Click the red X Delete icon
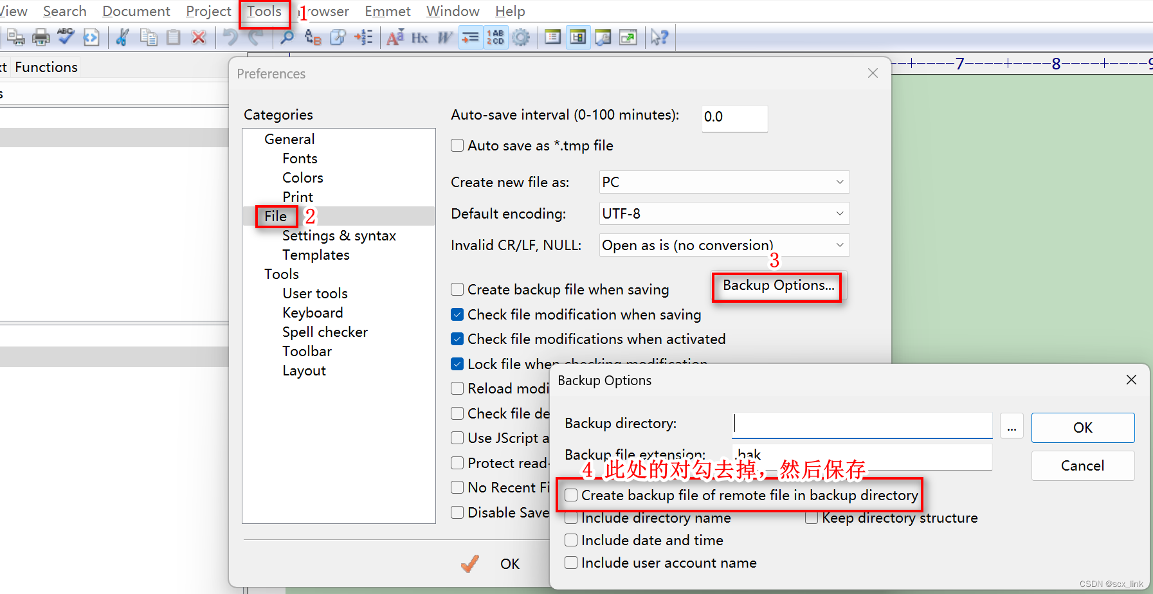The image size is (1153, 594). [199, 38]
